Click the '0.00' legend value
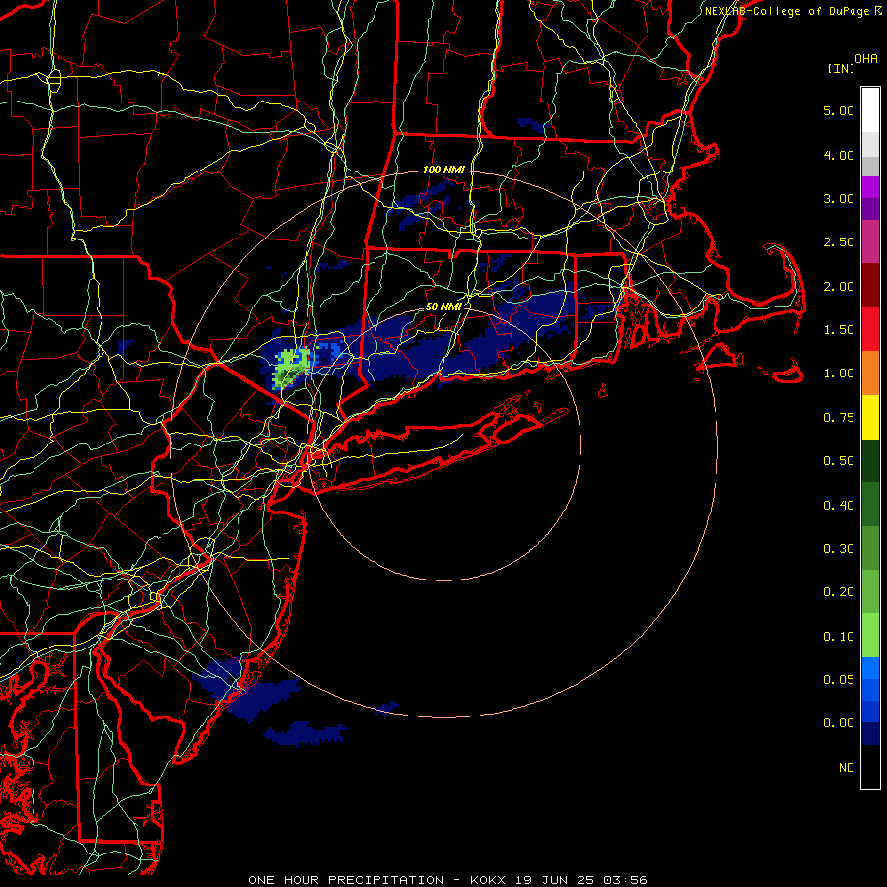Screen dimensions: 887x887 click(x=839, y=723)
